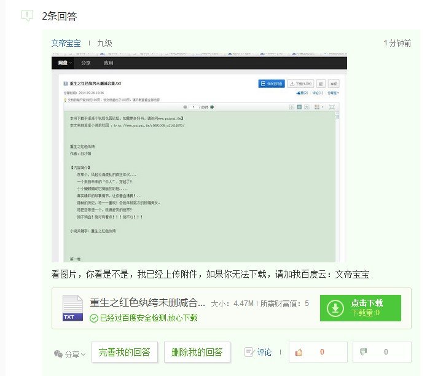Image resolution: width=438 pixels, height=376 pixels.
Task: Expand the 分享 share dropdown
Action: click(75, 354)
